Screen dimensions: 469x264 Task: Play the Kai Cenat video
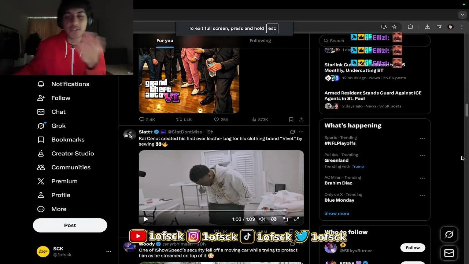(x=146, y=219)
